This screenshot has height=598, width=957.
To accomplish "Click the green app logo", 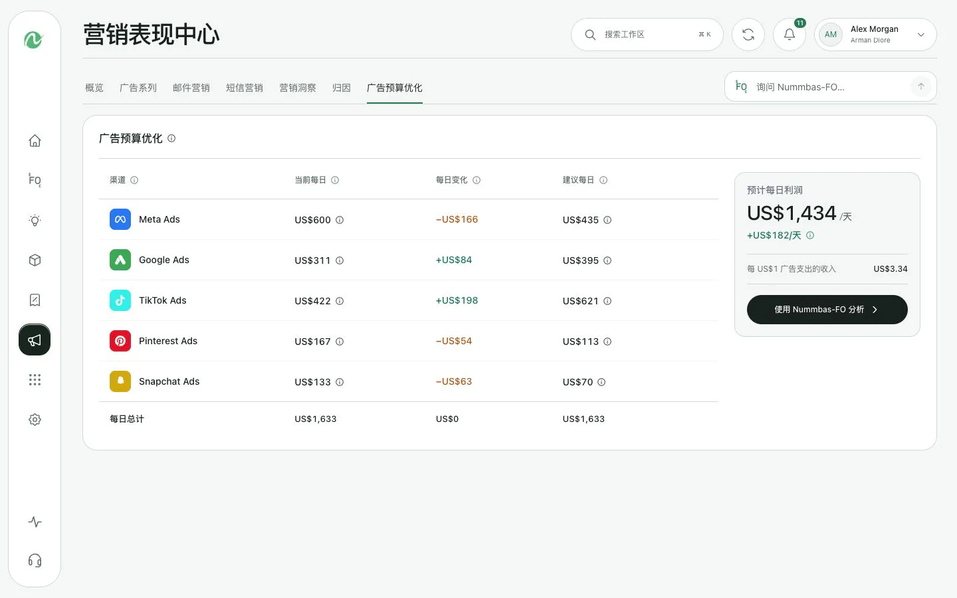I will tap(33, 40).
